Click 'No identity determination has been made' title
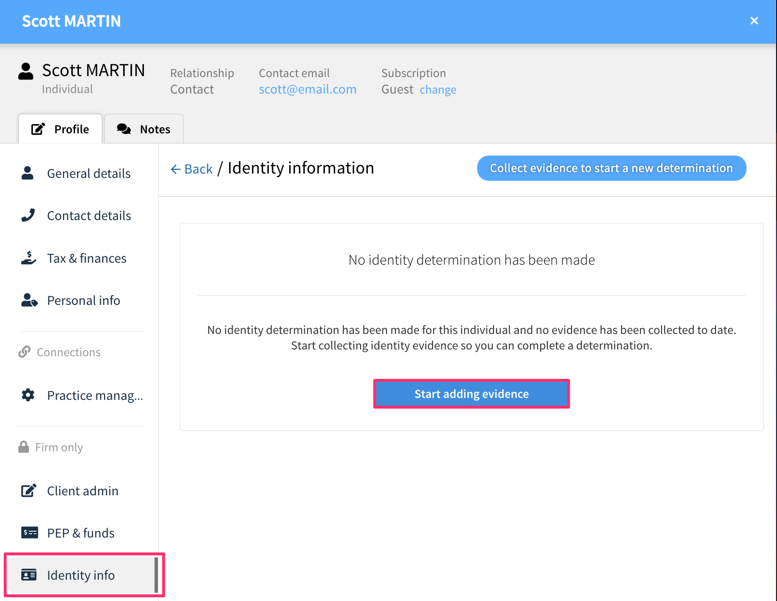Screen dimensions: 777x601 point(472,260)
